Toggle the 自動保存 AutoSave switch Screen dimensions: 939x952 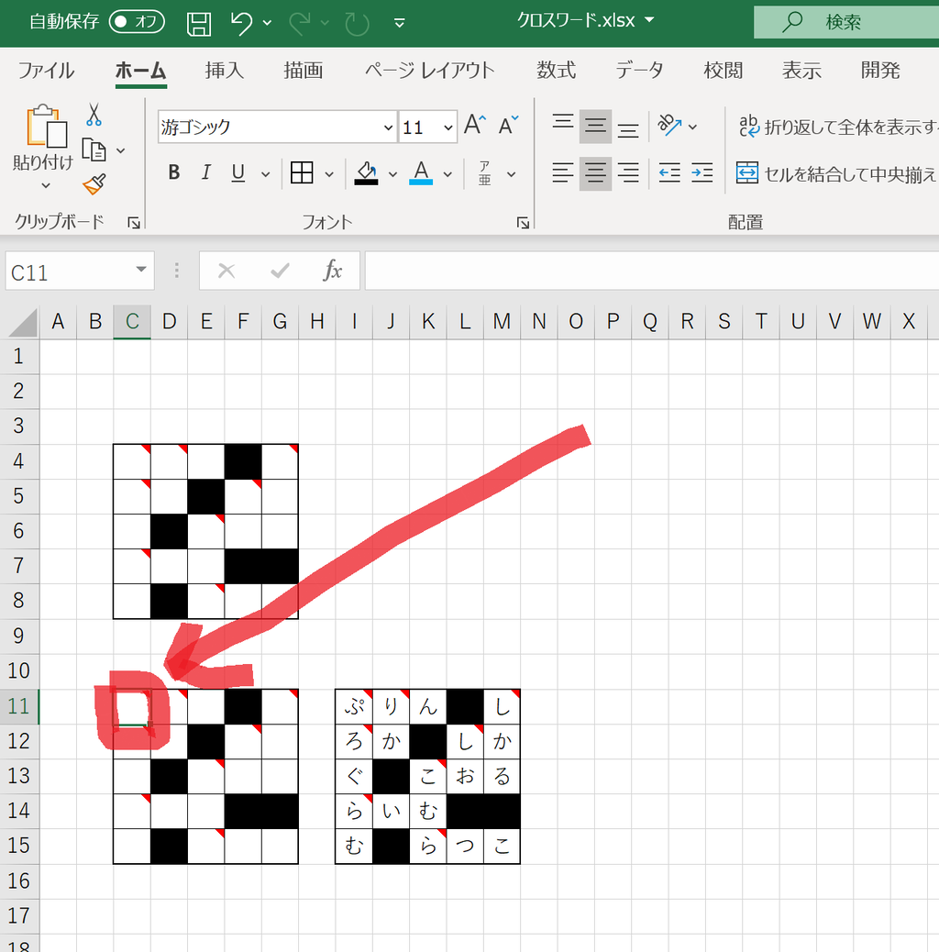coord(137,22)
